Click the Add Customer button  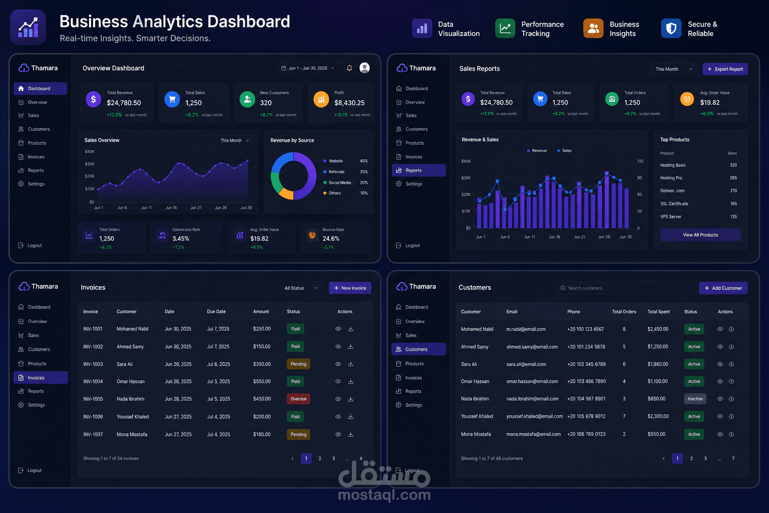click(723, 288)
